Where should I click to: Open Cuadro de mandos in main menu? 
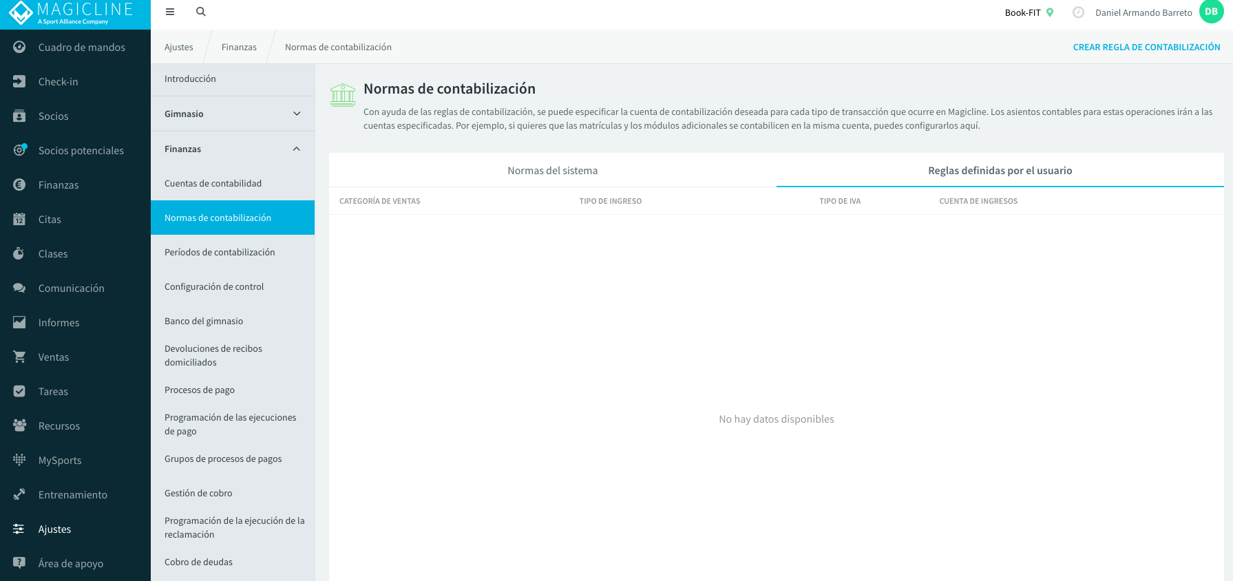coord(82,47)
